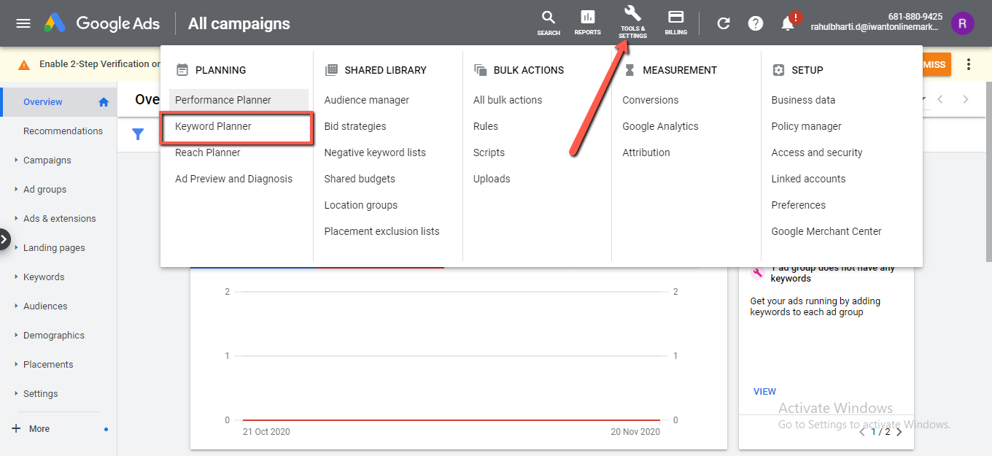The height and width of the screenshot is (456, 992).
Task: Open Scripts under Bulk Actions
Action: click(x=489, y=152)
